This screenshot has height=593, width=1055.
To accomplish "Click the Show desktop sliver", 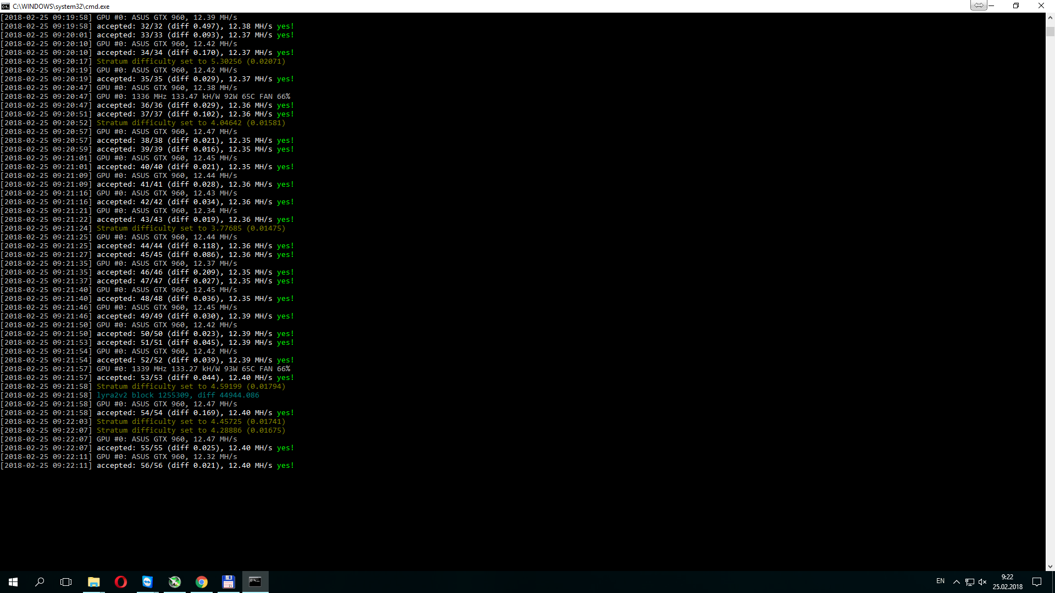I will (1053, 582).
